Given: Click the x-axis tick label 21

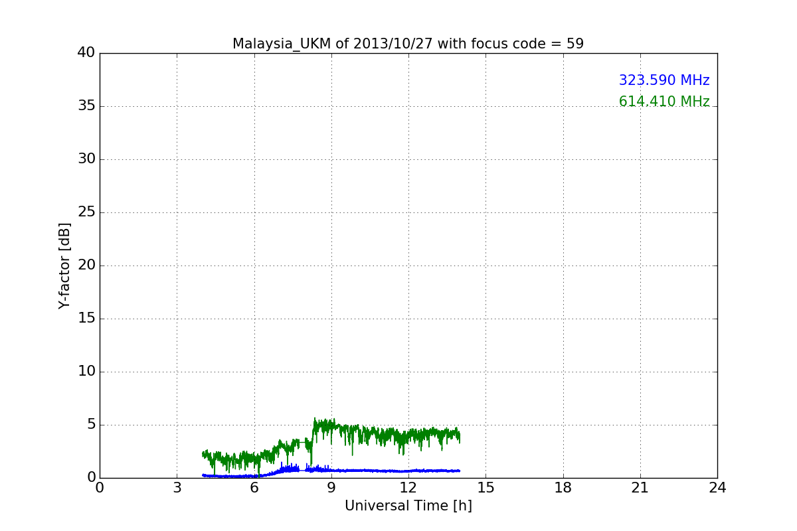Looking at the screenshot, I should pyautogui.click(x=640, y=488).
